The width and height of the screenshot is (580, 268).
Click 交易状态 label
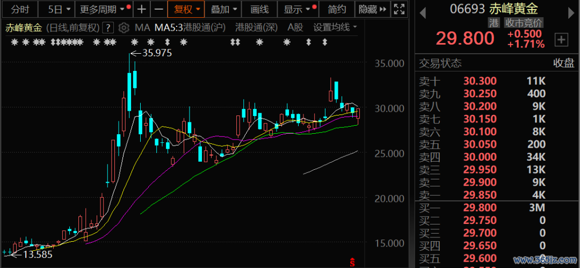tap(440, 63)
